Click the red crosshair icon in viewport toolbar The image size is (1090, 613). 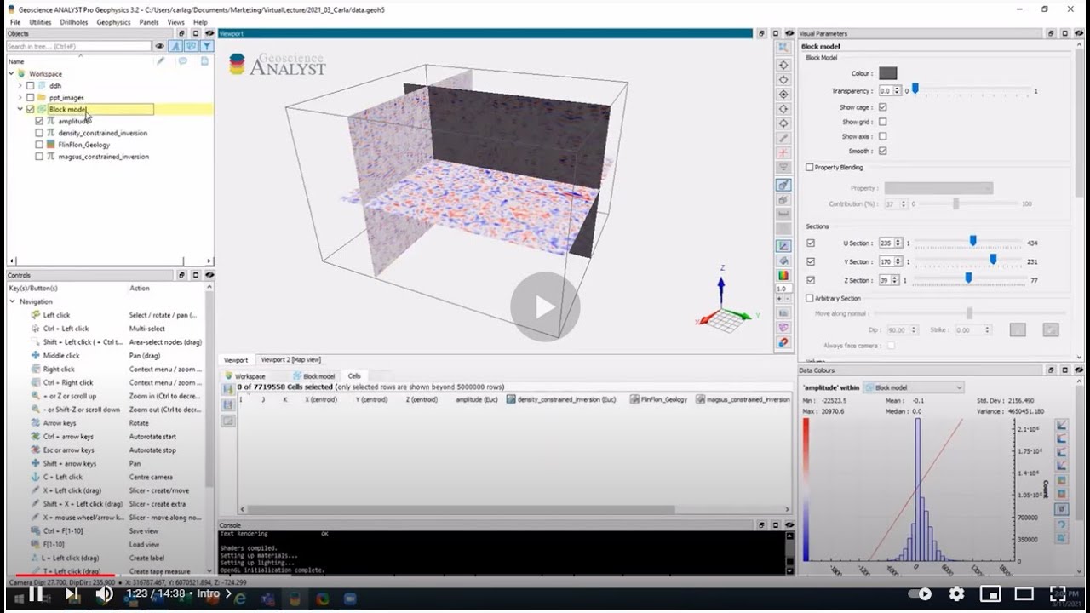pyautogui.click(x=783, y=153)
